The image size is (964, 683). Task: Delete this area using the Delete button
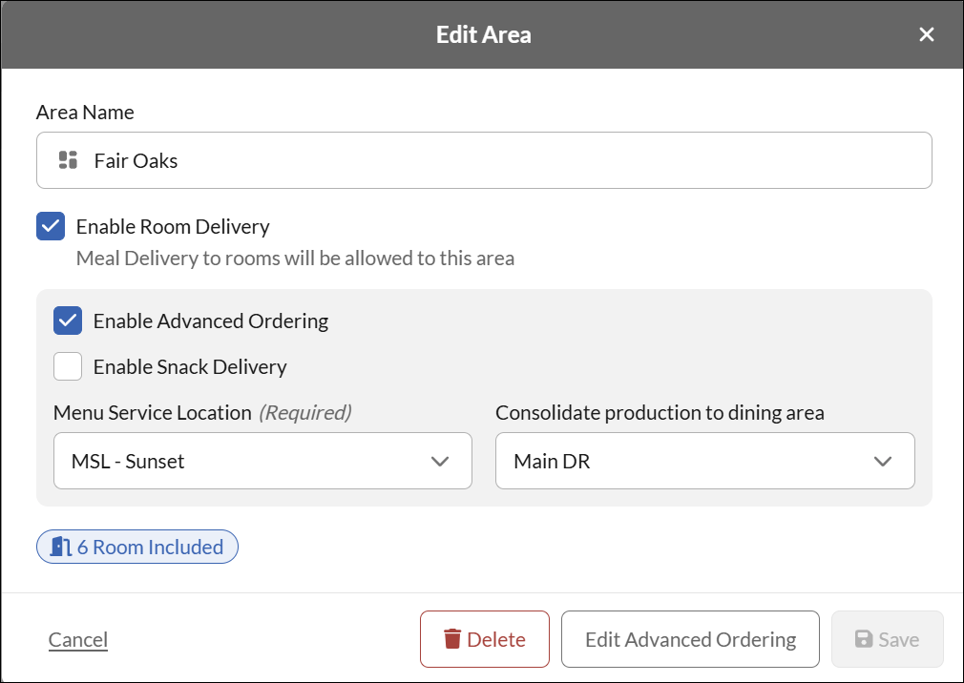pyautogui.click(x=485, y=639)
